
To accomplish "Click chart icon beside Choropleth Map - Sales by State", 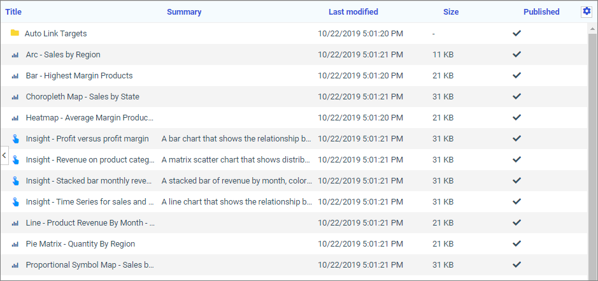I will click(x=15, y=97).
